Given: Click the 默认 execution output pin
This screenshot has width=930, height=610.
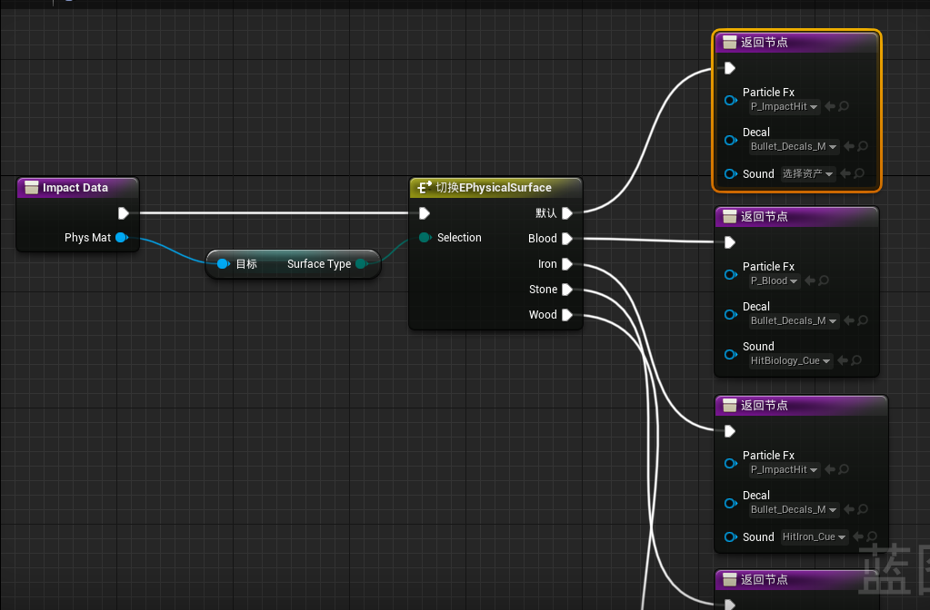Looking at the screenshot, I should click(x=567, y=213).
